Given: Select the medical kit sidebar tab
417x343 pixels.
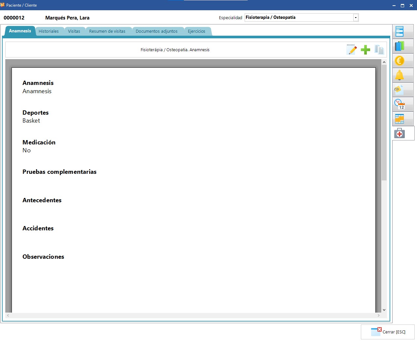Looking at the screenshot, I should coord(403,133).
